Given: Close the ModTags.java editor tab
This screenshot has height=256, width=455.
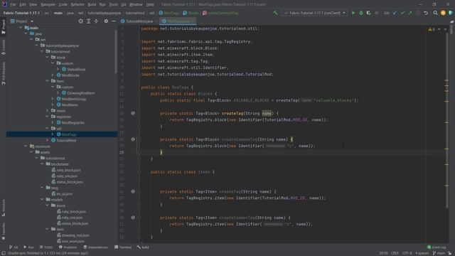Looking at the screenshot, I should coord(193,21).
